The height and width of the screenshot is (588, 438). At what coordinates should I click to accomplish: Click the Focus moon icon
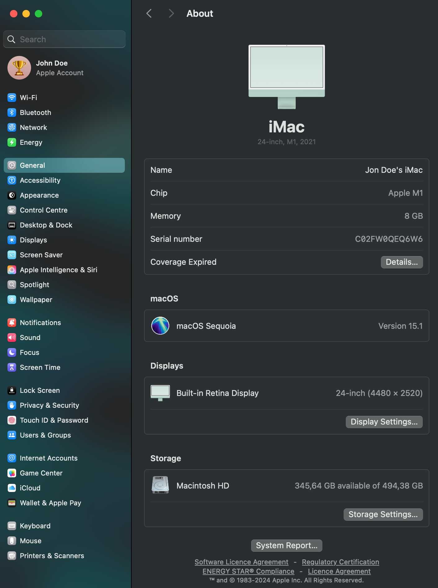12,352
